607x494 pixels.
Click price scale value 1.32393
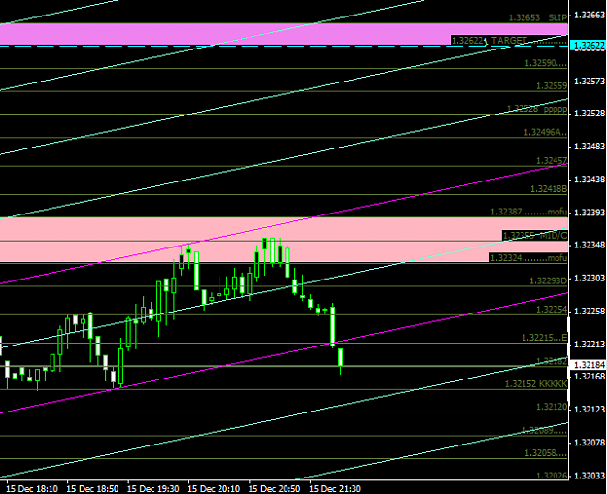589,213
